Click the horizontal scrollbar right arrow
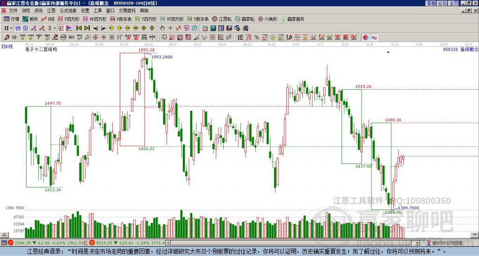479x256 pixels. click(417, 243)
